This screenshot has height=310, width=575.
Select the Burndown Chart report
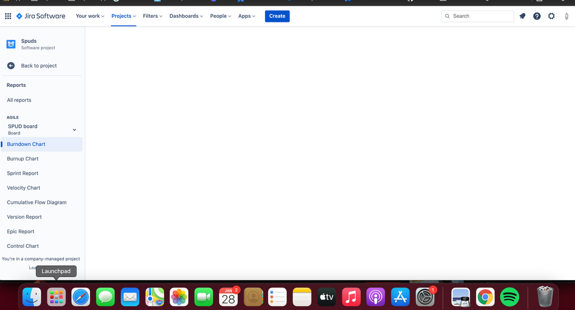click(x=42, y=144)
